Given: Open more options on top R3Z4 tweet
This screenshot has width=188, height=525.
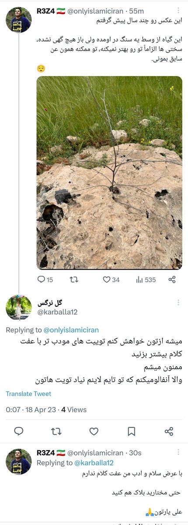Looking at the screenshot, I should coord(178,10).
